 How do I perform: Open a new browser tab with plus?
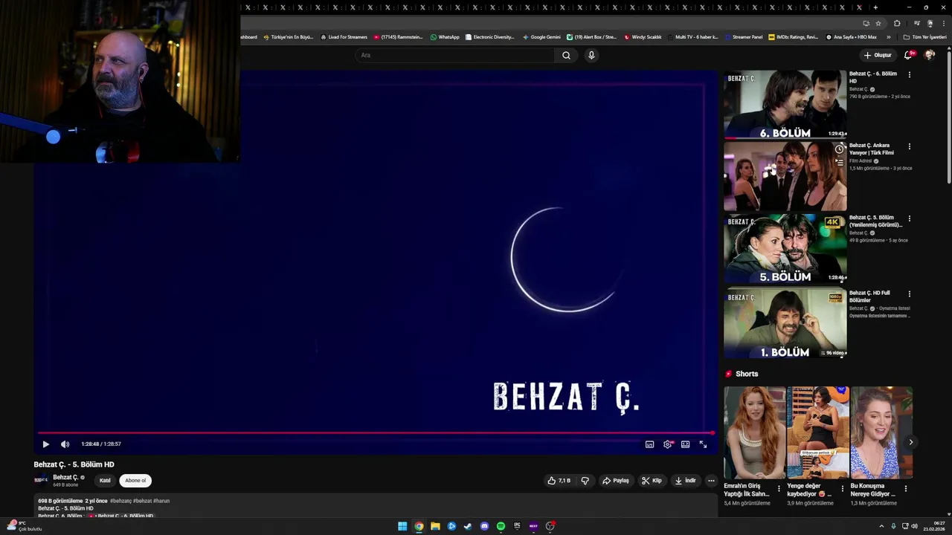[x=875, y=7]
